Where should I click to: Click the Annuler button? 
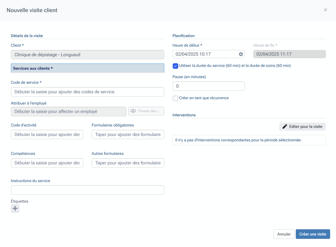(x=284, y=234)
